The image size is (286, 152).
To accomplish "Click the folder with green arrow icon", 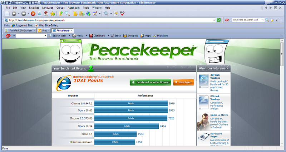I will click(x=61, y=14).
